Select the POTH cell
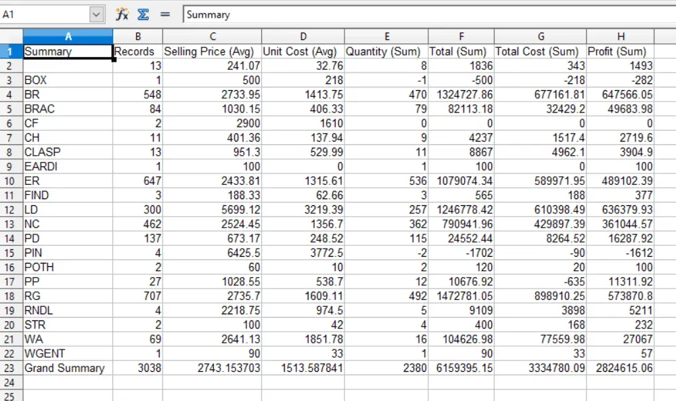676x401 pixels. [68, 267]
